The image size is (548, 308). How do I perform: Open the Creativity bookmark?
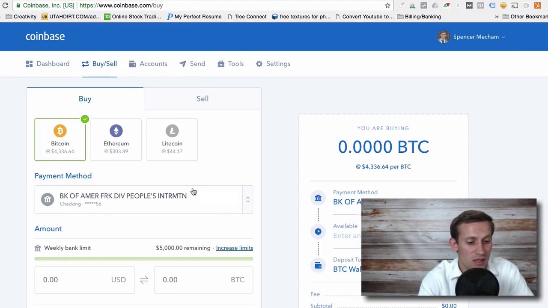coord(21,17)
